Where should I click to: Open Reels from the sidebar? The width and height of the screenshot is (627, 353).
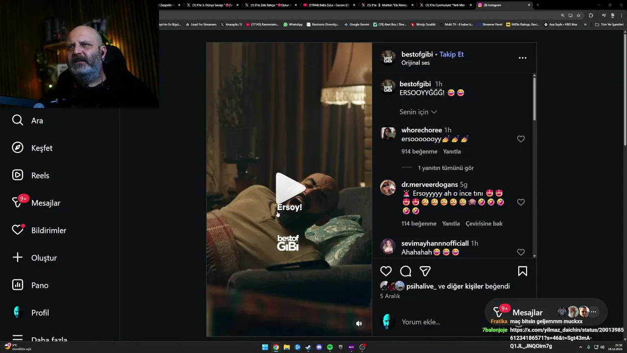click(x=30, y=176)
